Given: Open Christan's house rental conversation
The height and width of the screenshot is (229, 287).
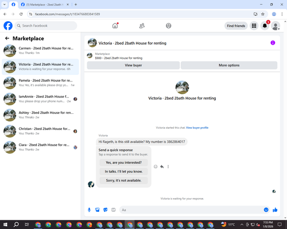Looking at the screenshot, I should [x=40, y=131].
